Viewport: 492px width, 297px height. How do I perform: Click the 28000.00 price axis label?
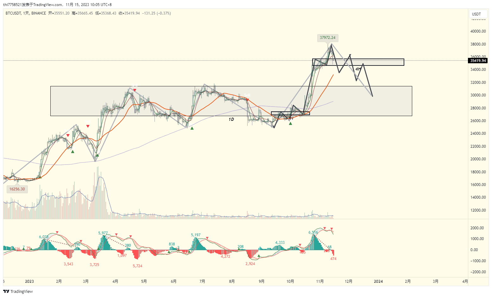(x=478, y=108)
